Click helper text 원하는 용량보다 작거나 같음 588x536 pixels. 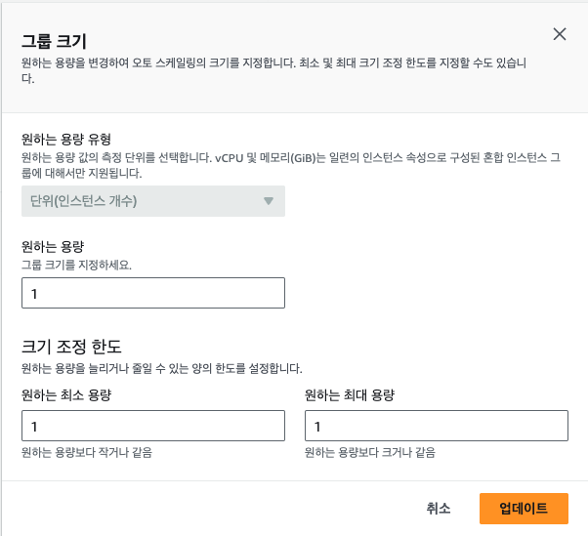(87, 452)
